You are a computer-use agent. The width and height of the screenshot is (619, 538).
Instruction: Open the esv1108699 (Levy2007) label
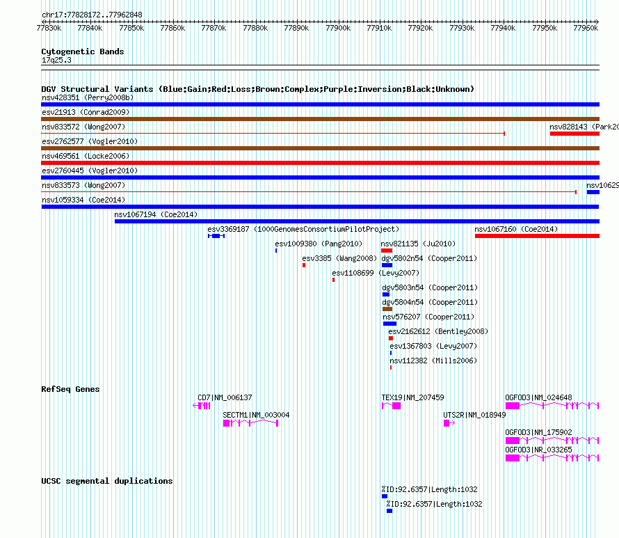click(x=376, y=273)
